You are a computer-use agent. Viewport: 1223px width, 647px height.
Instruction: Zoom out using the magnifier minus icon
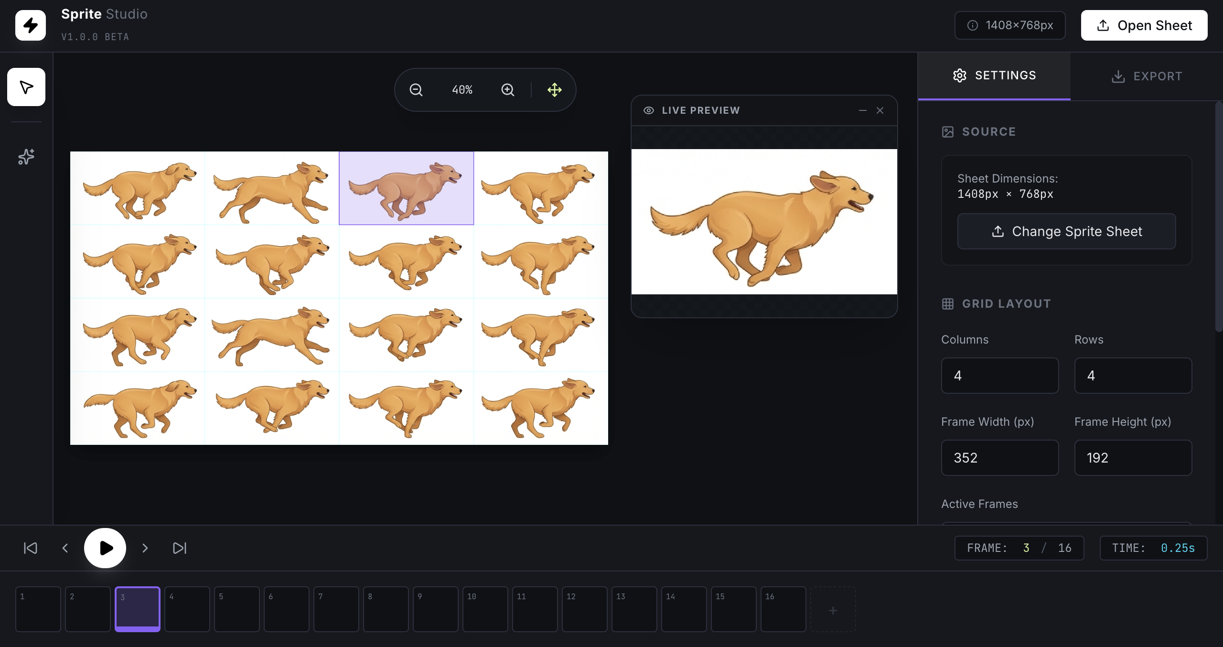pos(416,89)
